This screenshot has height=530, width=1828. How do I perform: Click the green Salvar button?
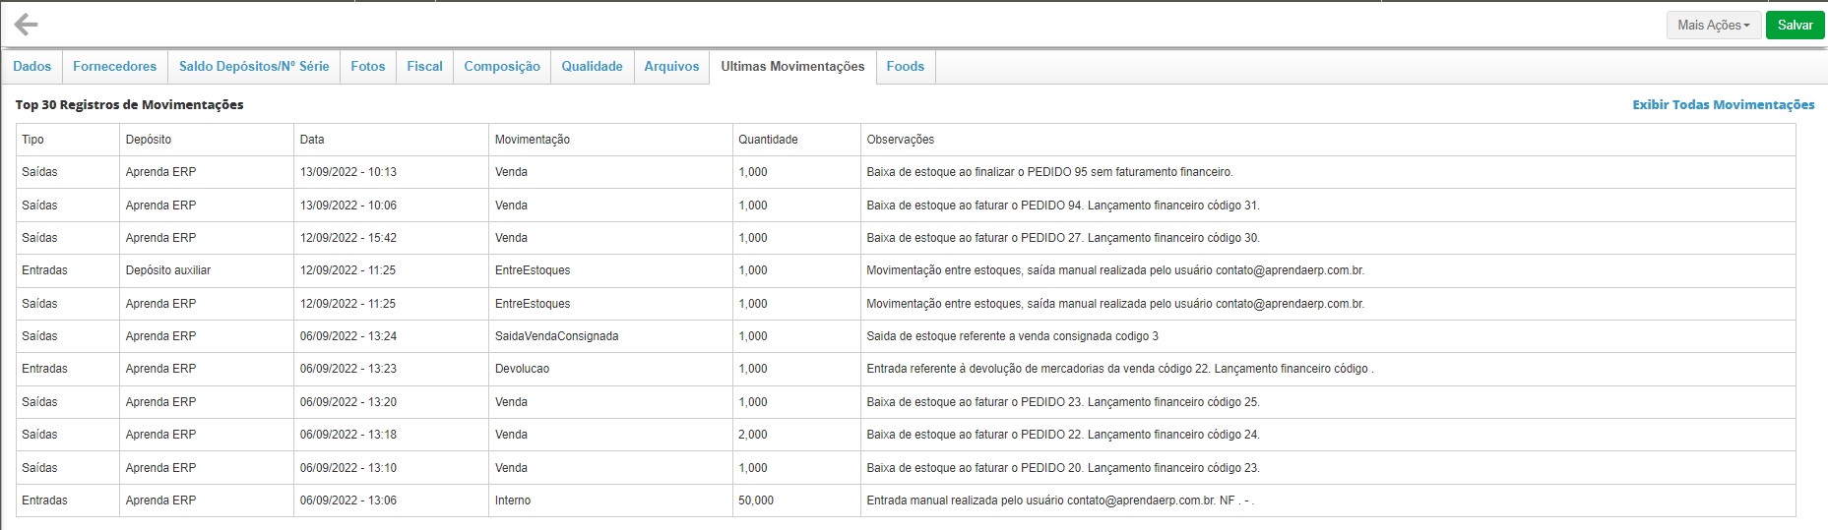1795,26
